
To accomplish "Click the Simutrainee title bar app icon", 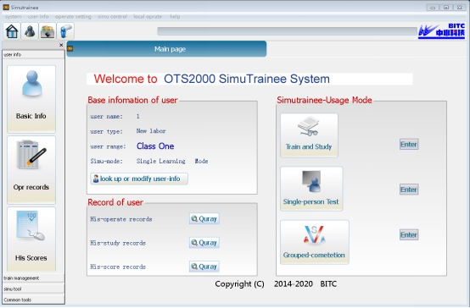I will click(x=6, y=7).
